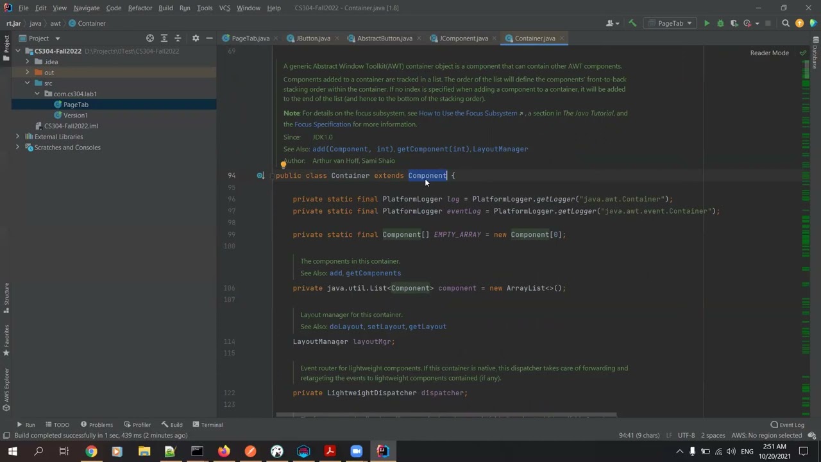Toggle Reader Mode in the editor
Image resolution: width=821 pixels, height=462 pixels.
[769, 53]
